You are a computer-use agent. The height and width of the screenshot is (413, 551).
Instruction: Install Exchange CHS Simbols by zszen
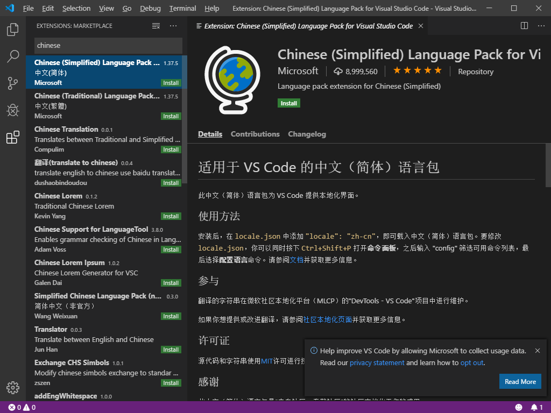171,383
